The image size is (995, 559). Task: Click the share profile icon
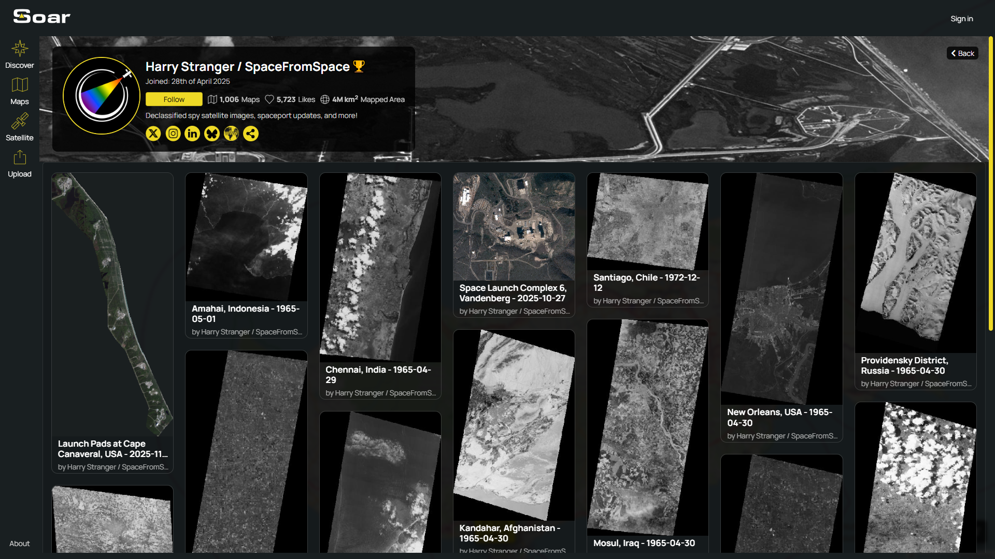click(251, 134)
